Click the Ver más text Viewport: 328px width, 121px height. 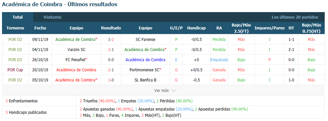click(x=161, y=91)
